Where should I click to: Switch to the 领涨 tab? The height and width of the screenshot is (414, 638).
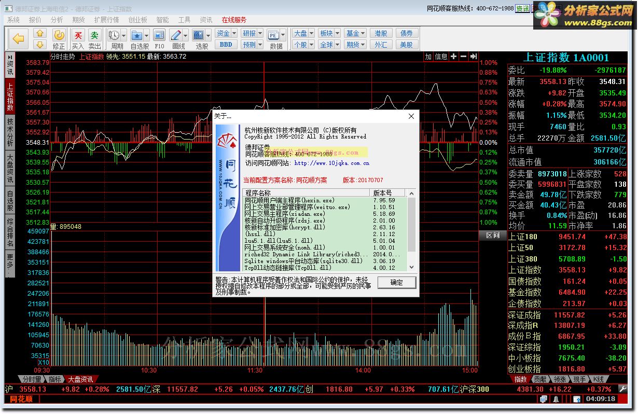tap(559, 379)
